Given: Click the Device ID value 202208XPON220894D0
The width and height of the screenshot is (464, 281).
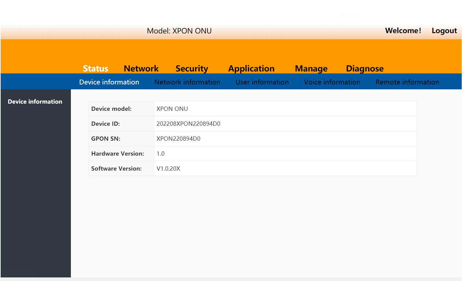Looking at the screenshot, I should (x=188, y=124).
